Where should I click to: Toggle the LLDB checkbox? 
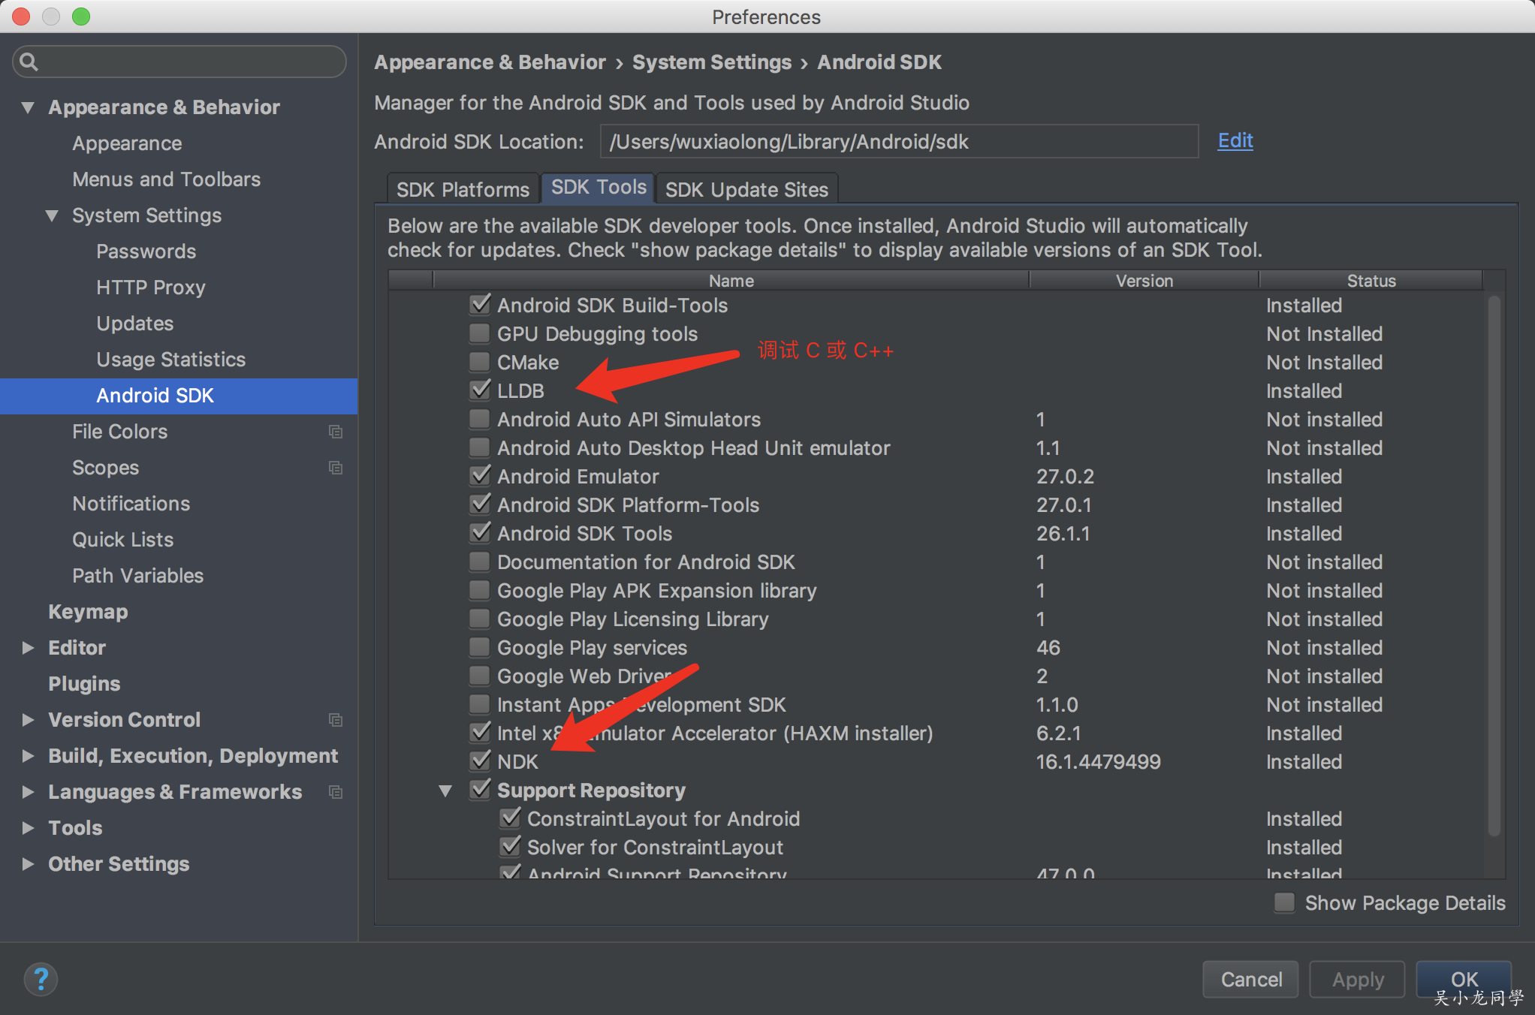pyautogui.click(x=479, y=390)
